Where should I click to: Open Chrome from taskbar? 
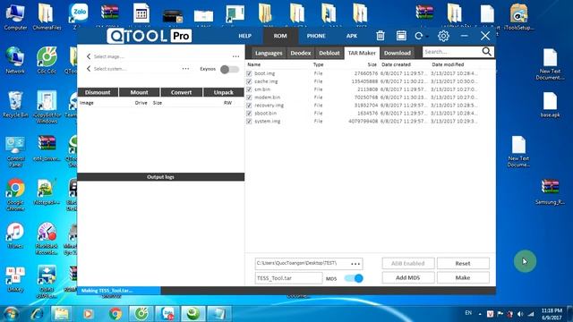115,314
